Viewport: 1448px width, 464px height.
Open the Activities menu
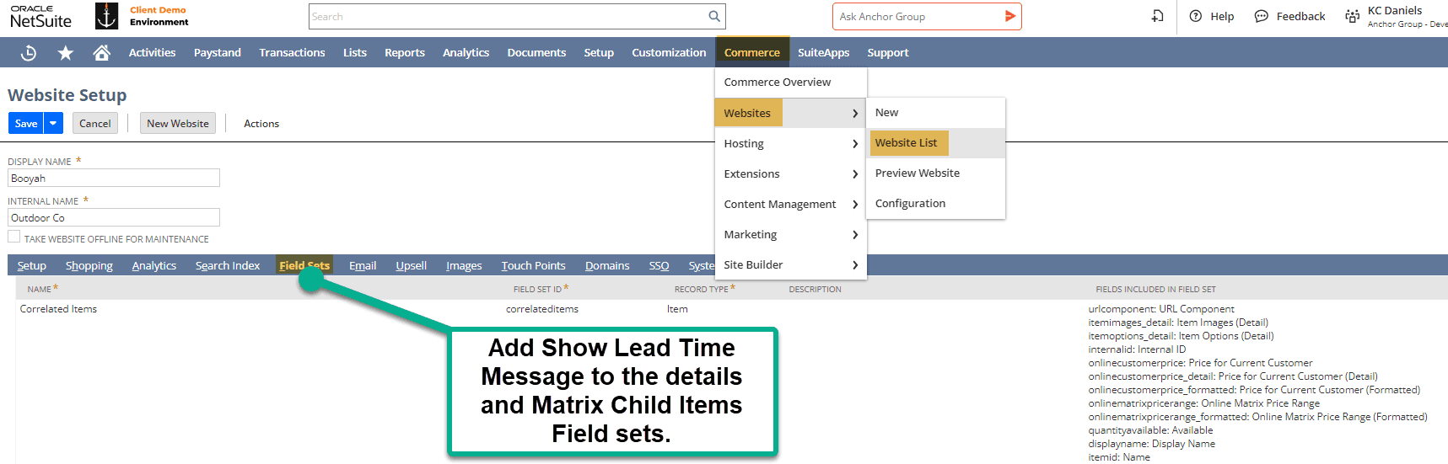click(x=152, y=52)
